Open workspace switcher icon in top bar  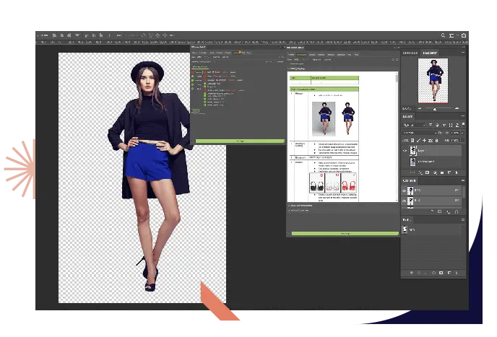point(451,35)
